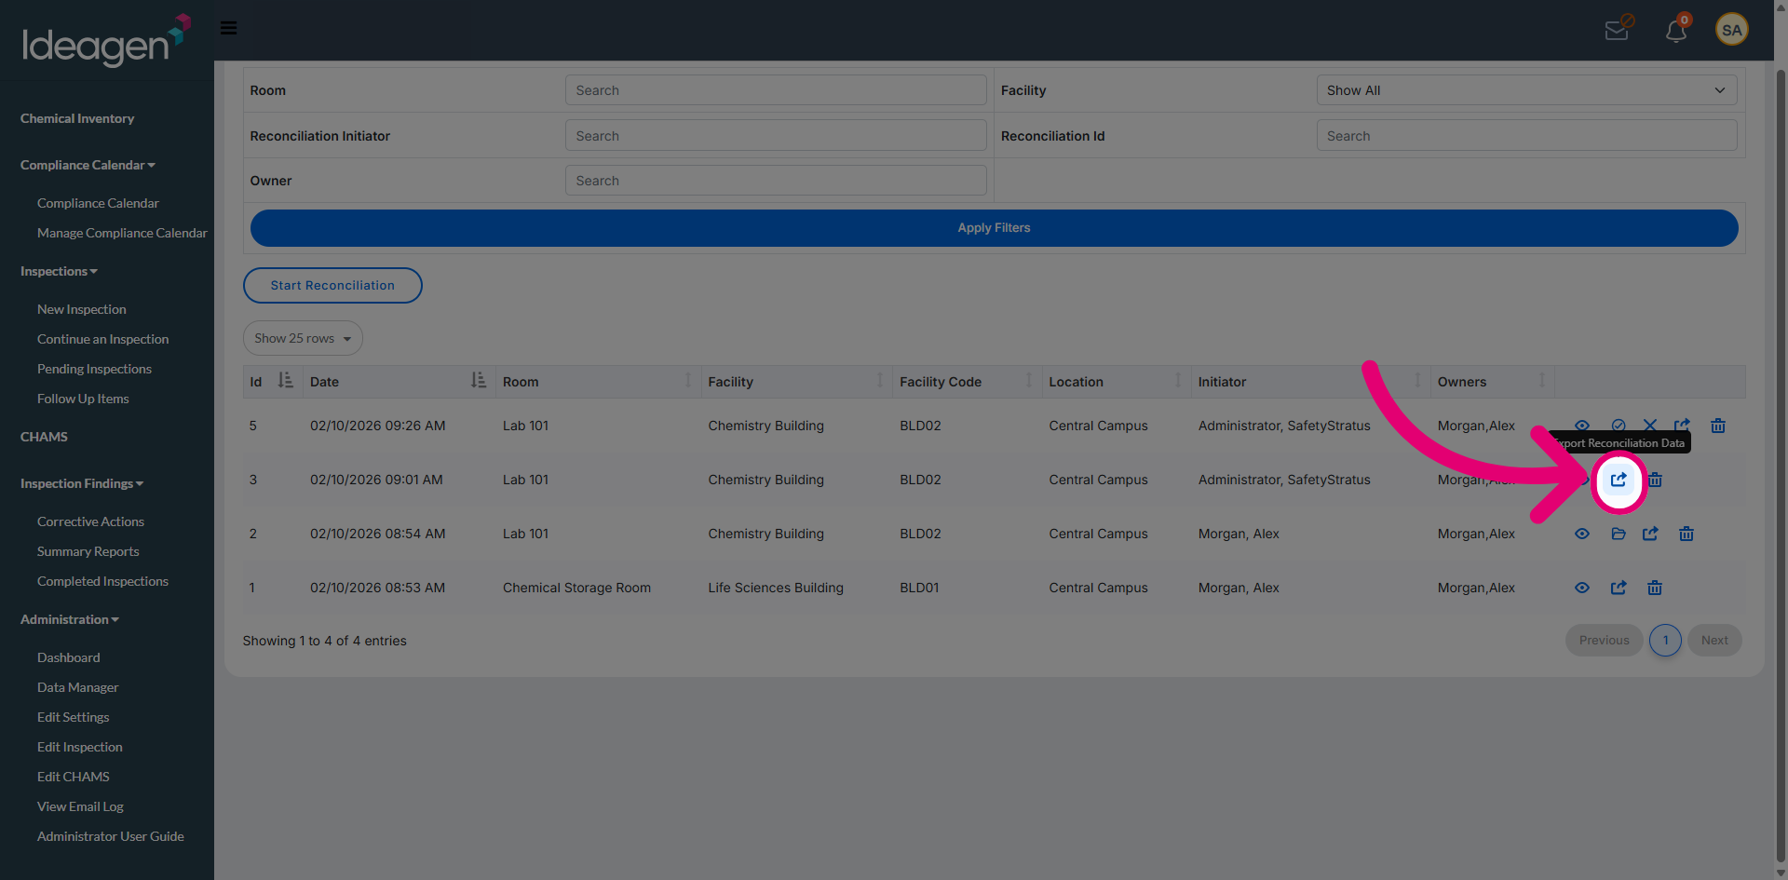1788x880 pixels.
Task: Click '02/10/2026 09:26 AM' date cell
Action: tap(377, 426)
